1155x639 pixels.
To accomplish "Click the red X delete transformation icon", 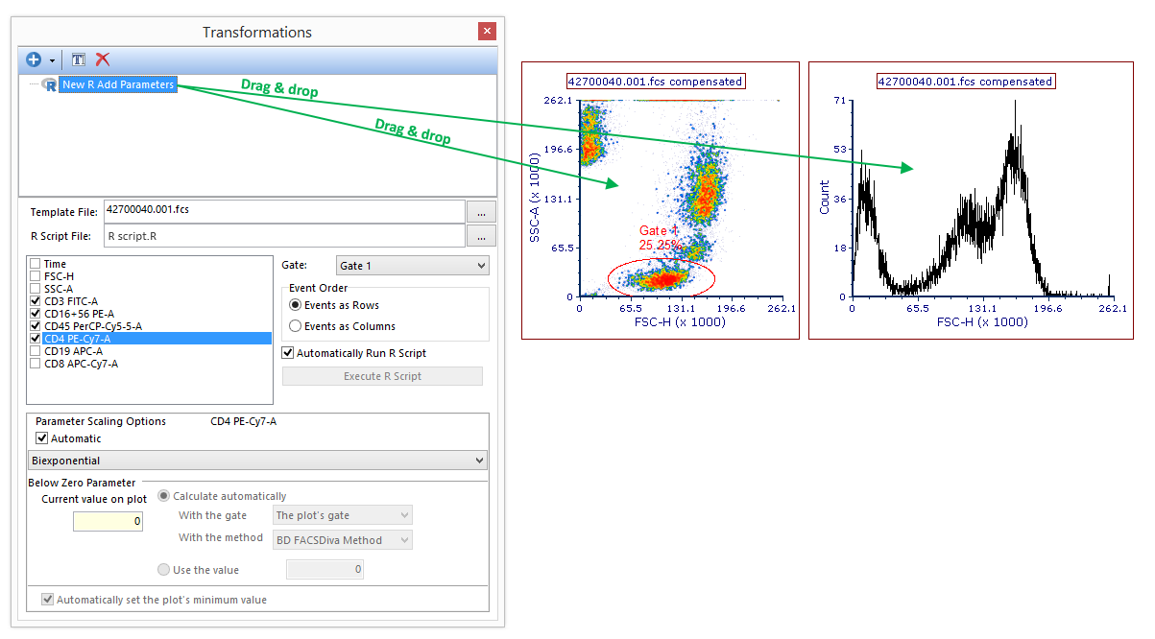I will (x=103, y=59).
